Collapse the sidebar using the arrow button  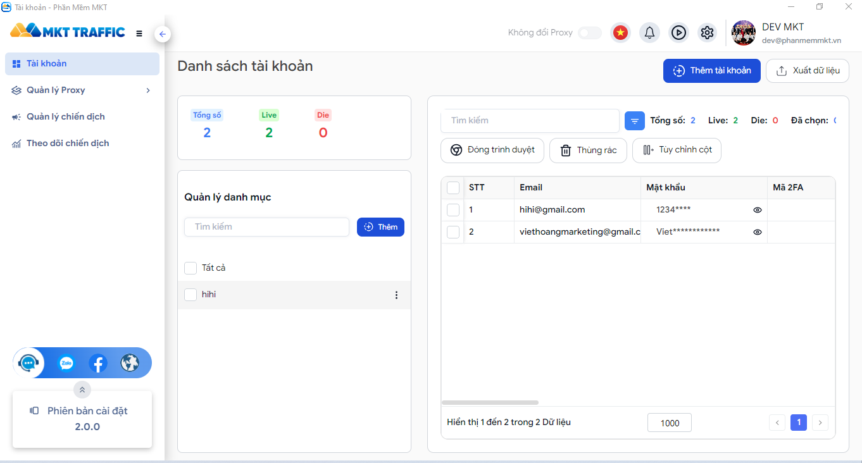tap(163, 34)
